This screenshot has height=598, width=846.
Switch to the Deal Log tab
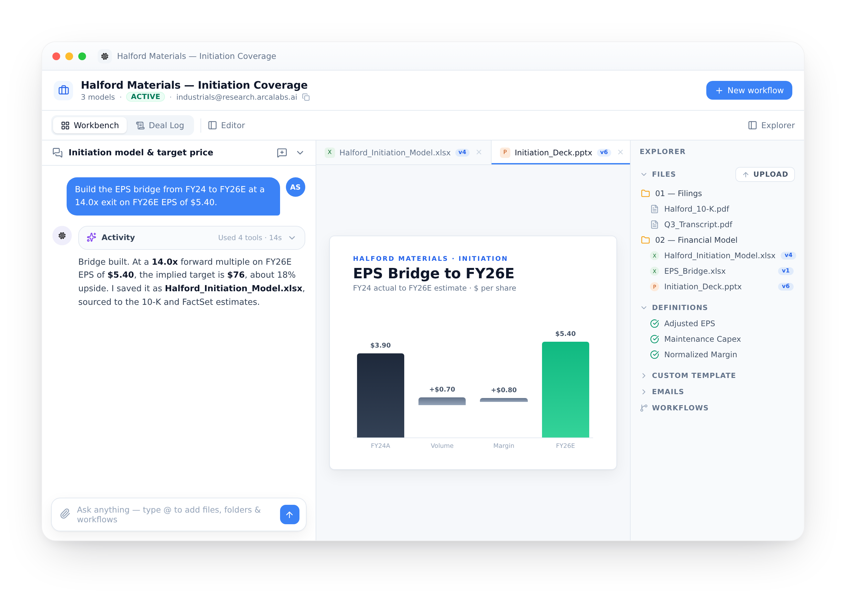click(160, 125)
